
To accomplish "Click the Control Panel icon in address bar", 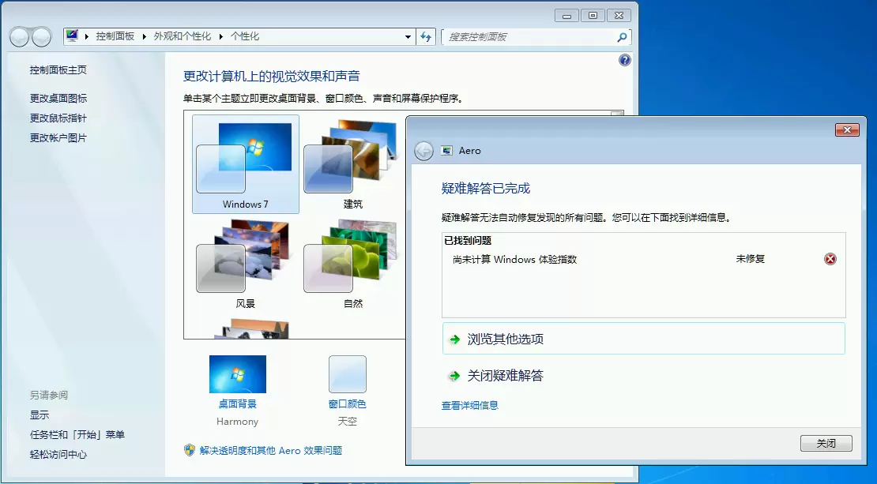I will coord(72,36).
